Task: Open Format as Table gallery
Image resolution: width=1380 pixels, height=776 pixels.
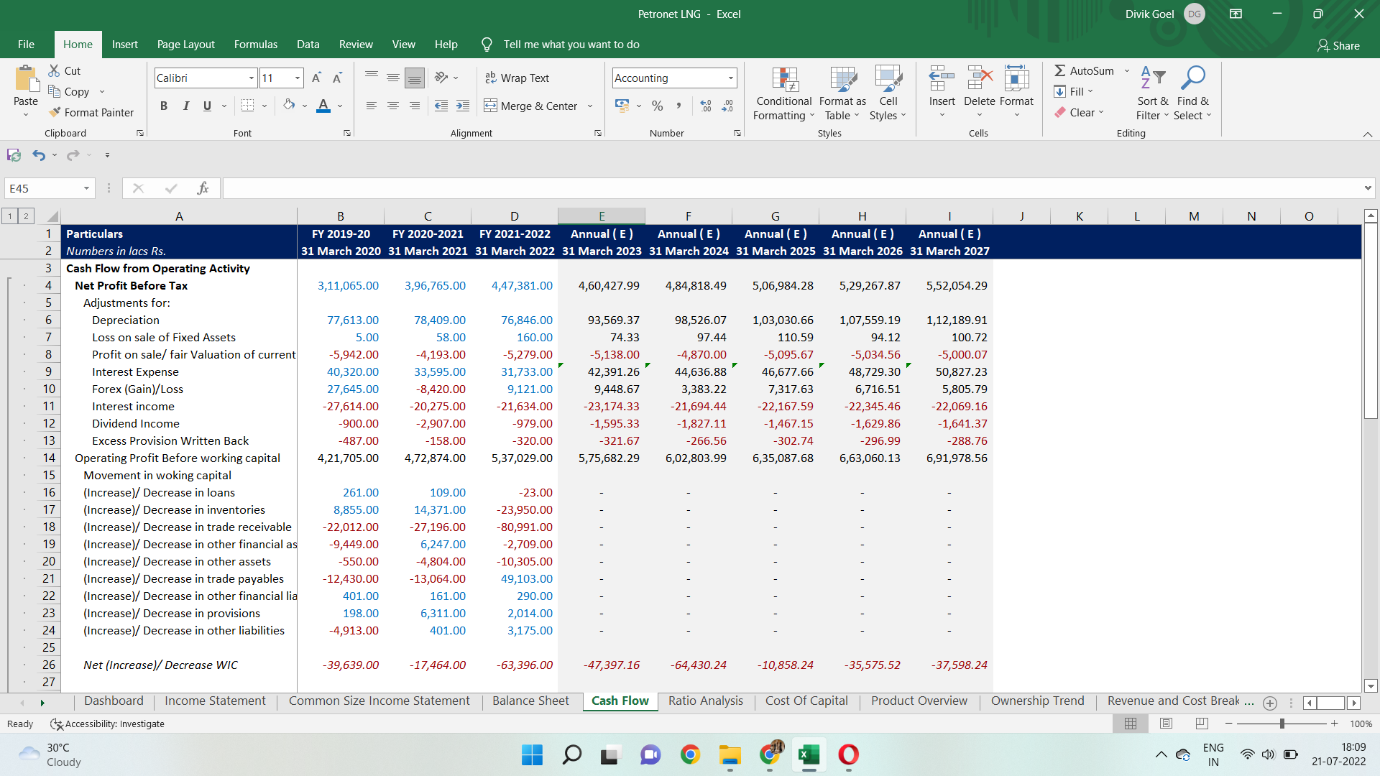Action: tap(842, 93)
